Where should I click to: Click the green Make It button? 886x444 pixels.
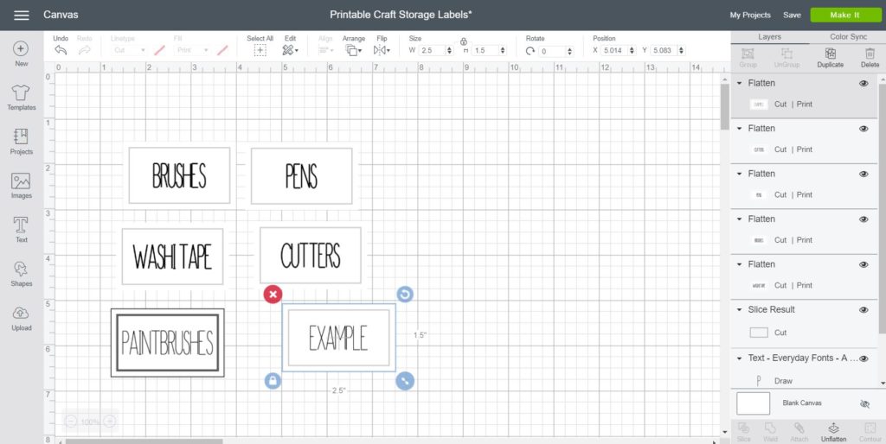pyautogui.click(x=844, y=15)
